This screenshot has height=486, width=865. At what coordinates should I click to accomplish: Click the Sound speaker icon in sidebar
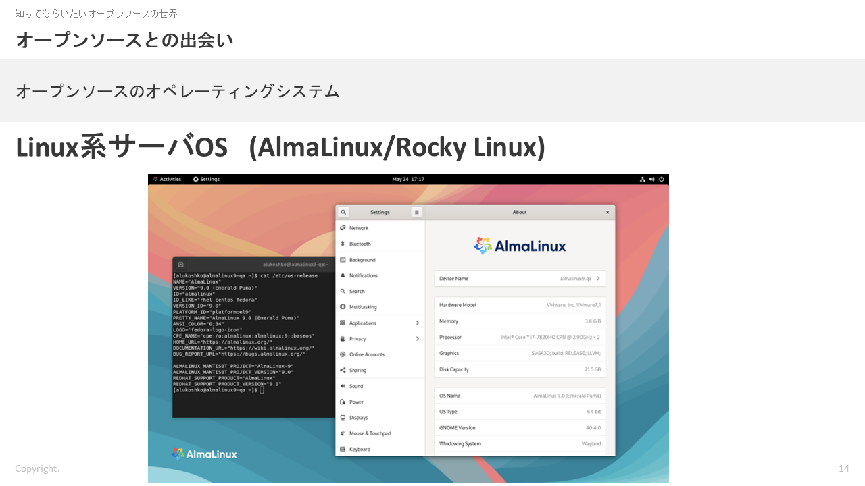click(x=343, y=386)
